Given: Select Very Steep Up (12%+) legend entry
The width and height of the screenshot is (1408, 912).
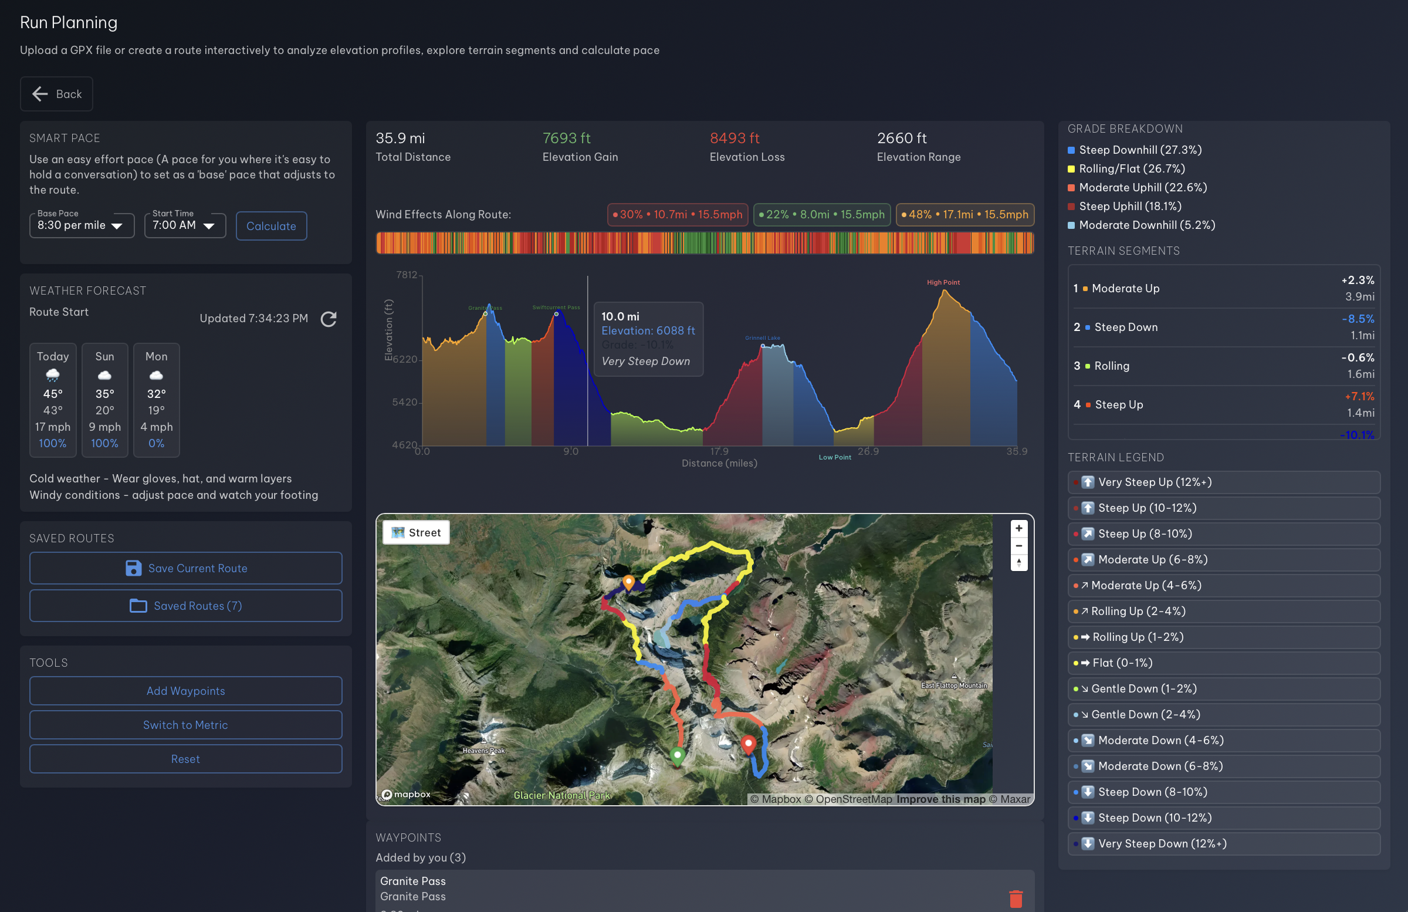Looking at the screenshot, I should (1223, 482).
